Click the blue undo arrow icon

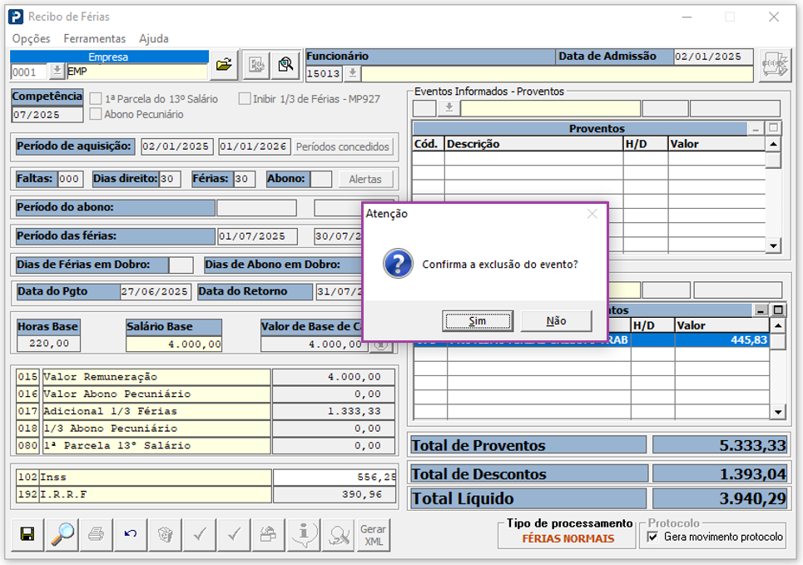pyautogui.click(x=131, y=534)
